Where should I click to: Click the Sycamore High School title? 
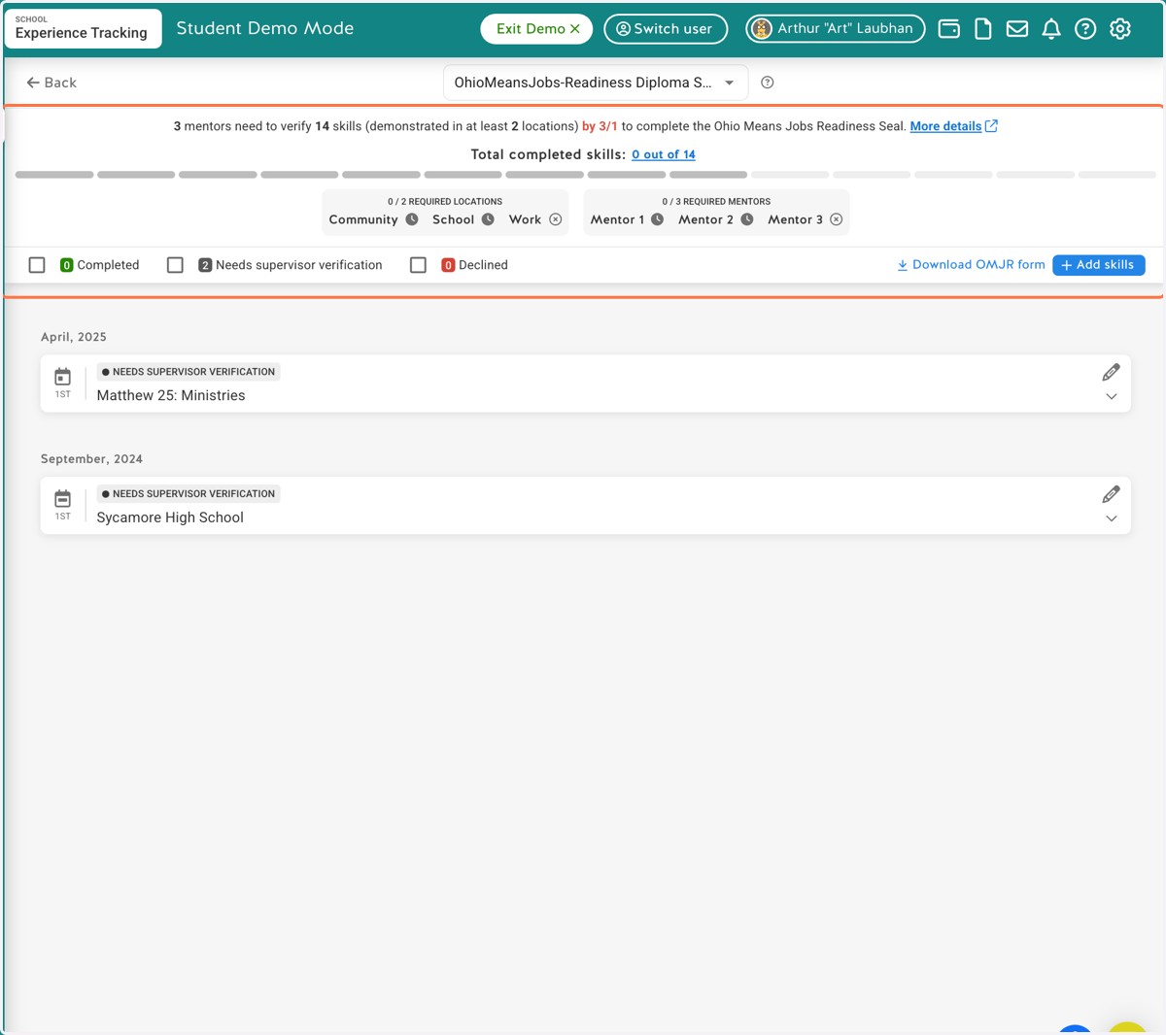click(170, 517)
